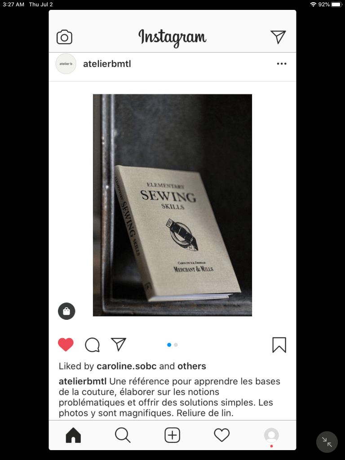Open caroline.sobc profile from likes
345x460 pixels.
(126, 366)
